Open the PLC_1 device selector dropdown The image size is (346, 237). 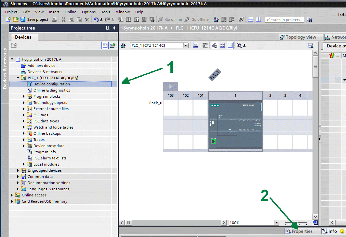(x=186, y=45)
